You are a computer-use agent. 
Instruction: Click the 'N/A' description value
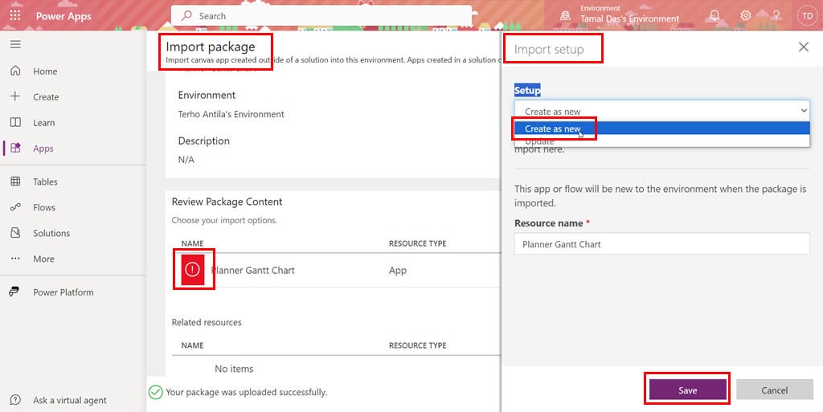(x=186, y=160)
